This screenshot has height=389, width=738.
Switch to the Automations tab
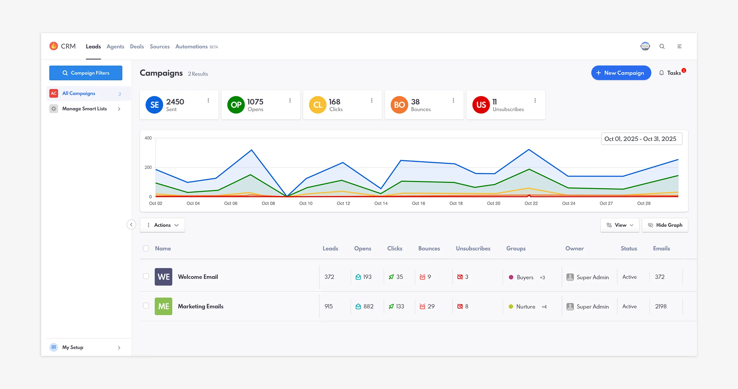pyautogui.click(x=191, y=46)
